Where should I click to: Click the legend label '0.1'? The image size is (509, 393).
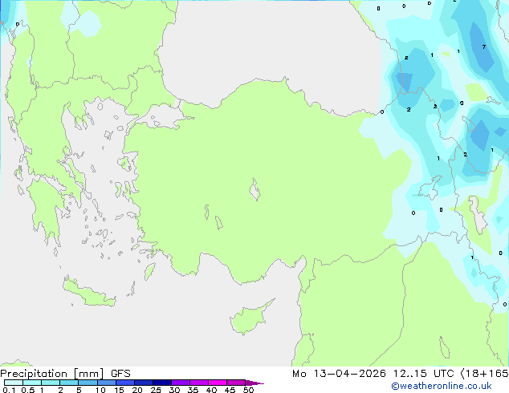pos(9,390)
